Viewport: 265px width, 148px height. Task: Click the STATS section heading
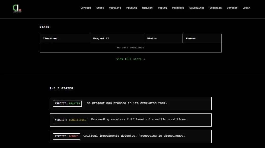(x=45, y=27)
